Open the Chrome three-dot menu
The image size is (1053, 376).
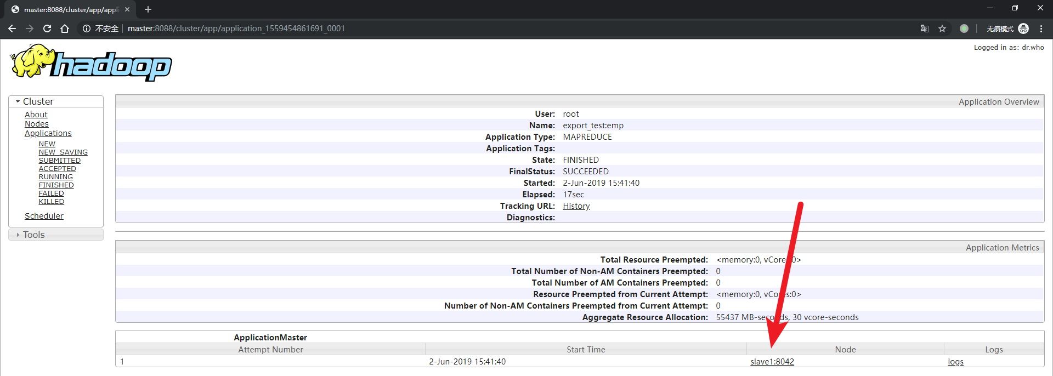tap(1041, 29)
